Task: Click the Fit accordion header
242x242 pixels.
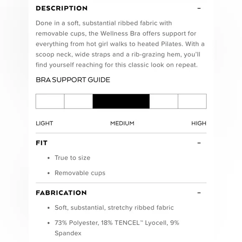Action: [x=121, y=143]
